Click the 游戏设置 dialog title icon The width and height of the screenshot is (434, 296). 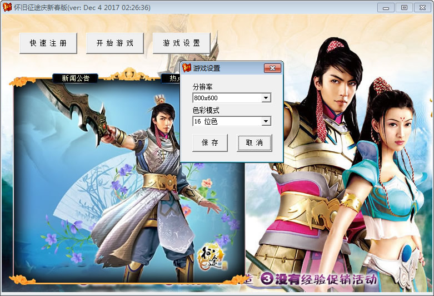(187, 68)
